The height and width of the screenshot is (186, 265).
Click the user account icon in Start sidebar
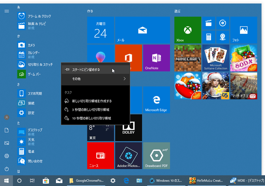click(x=7, y=117)
